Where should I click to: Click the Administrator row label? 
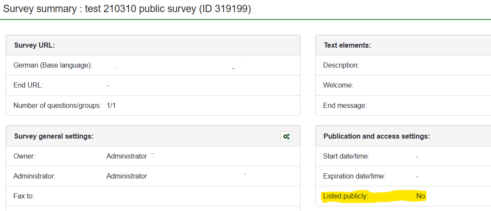pos(34,176)
